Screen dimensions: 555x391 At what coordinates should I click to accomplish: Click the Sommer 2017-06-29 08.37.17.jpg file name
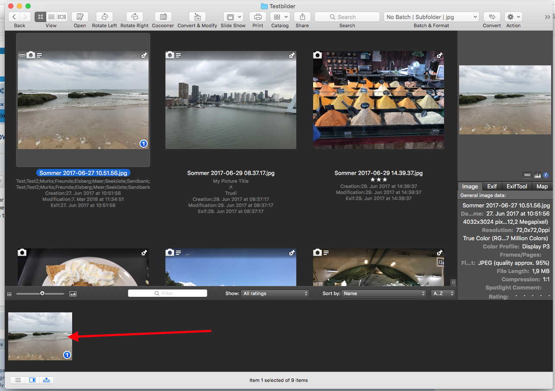pos(231,173)
